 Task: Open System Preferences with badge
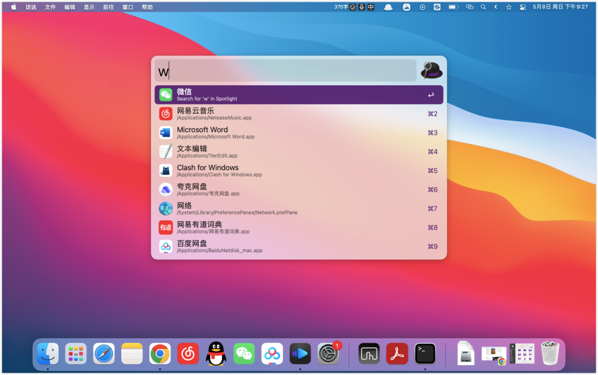coord(328,353)
